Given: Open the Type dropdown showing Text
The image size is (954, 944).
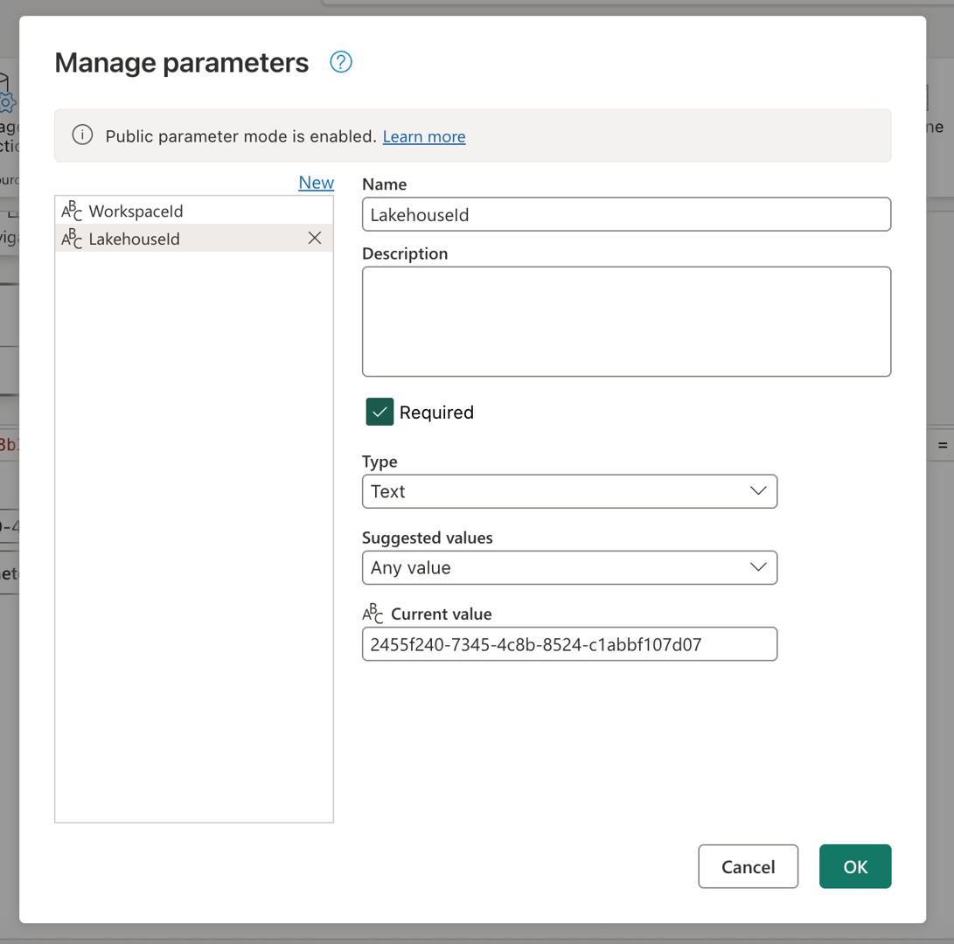Looking at the screenshot, I should pyautogui.click(x=569, y=491).
